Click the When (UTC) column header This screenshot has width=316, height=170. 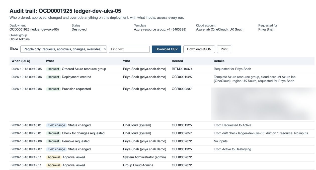(21, 61)
